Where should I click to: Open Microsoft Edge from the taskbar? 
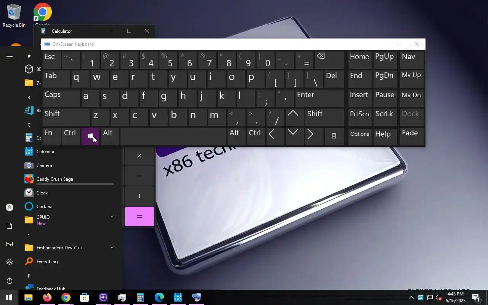159,297
